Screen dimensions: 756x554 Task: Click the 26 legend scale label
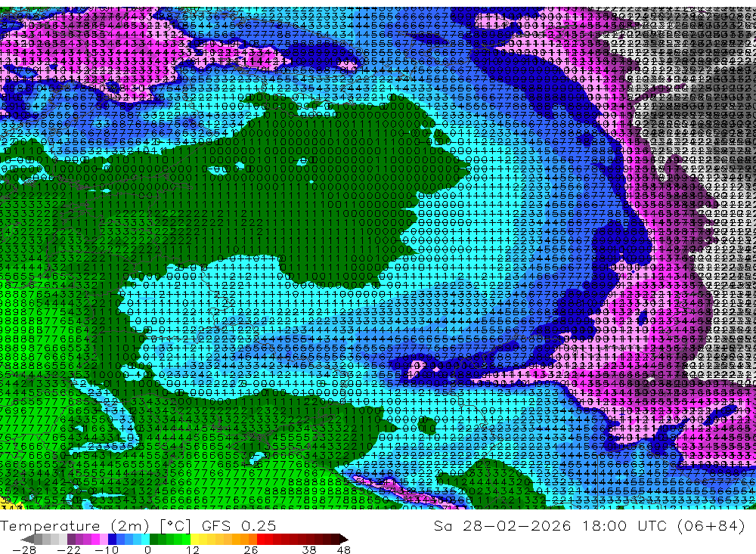[251, 549]
